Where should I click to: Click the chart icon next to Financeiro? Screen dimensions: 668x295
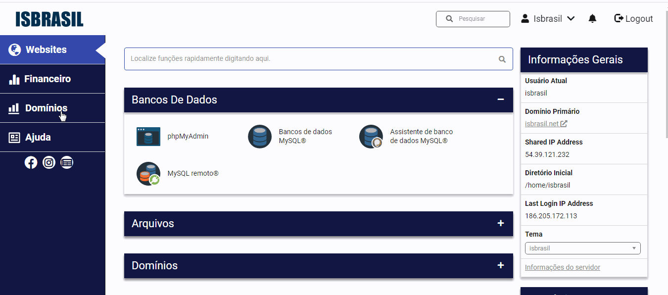14,79
